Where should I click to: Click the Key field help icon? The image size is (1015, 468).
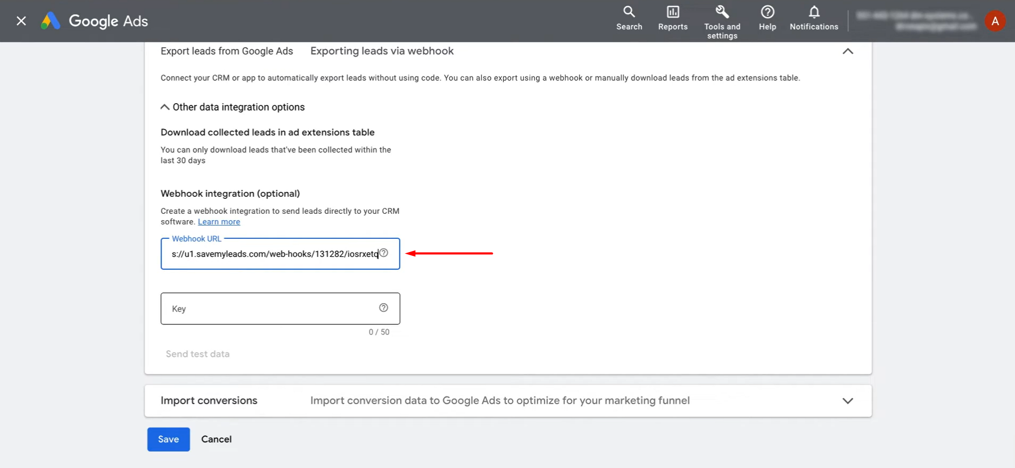pyautogui.click(x=383, y=308)
